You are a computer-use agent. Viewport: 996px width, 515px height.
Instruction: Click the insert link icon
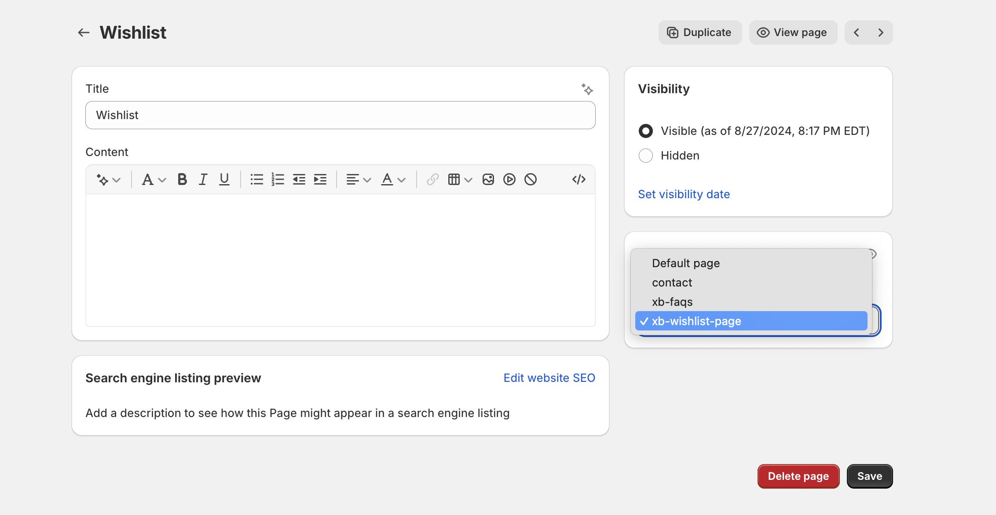[x=432, y=179]
